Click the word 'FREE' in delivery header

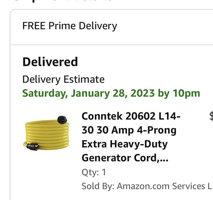pyautogui.click(x=31, y=26)
